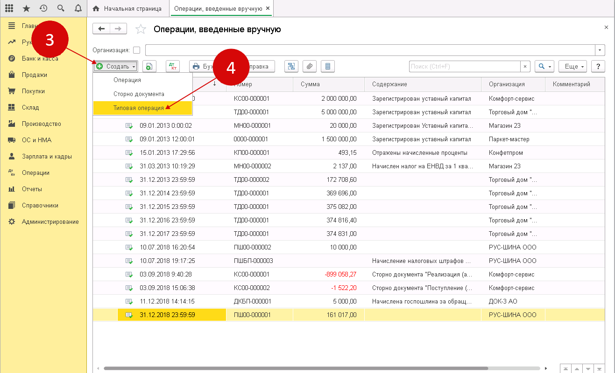Choose Операция from Создать menu
The image size is (615, 373).
pyautogui.click(x=143, y=80)
